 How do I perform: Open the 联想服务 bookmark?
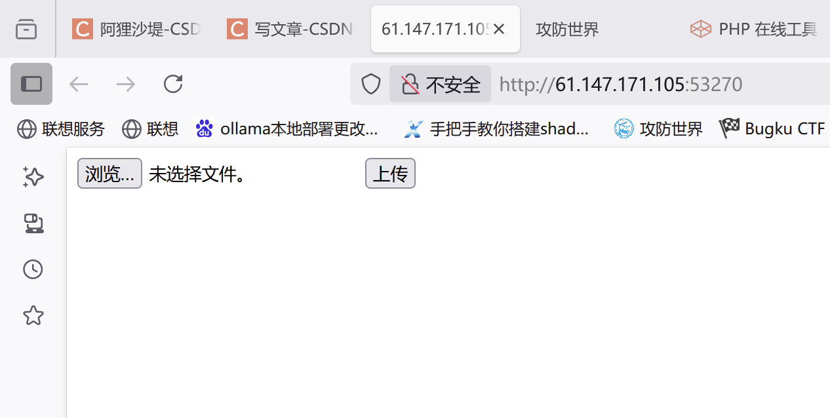point(61,129)
